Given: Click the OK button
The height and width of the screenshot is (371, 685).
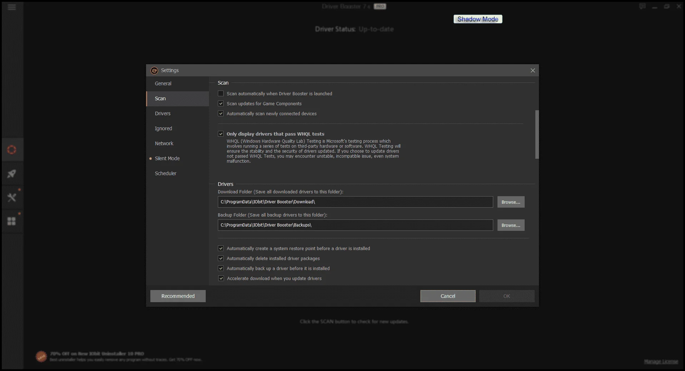Looking at the screenshot, I should pos(507,296).
